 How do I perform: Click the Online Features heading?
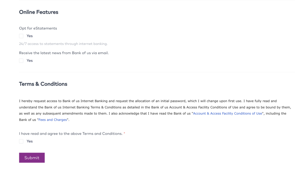(39, 12)
